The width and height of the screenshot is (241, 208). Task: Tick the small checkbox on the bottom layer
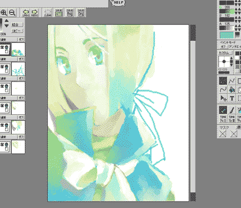click(x=6, y=149)
